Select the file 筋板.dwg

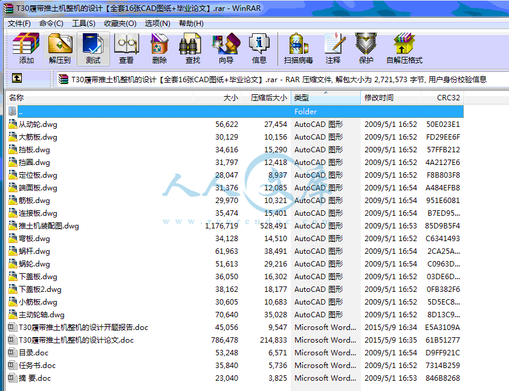click(x=34, y=200)
